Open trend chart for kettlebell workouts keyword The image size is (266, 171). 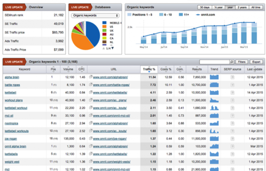214,131
